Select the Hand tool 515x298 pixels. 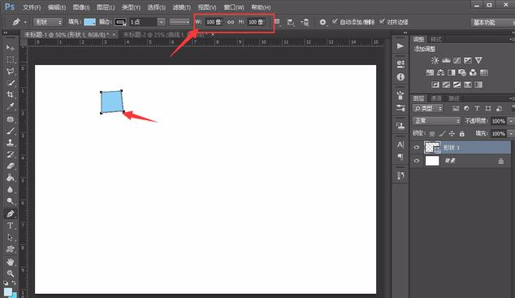11,261
